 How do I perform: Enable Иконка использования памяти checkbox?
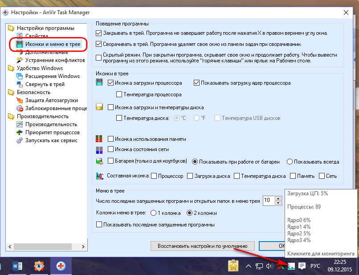pos(110,139)
